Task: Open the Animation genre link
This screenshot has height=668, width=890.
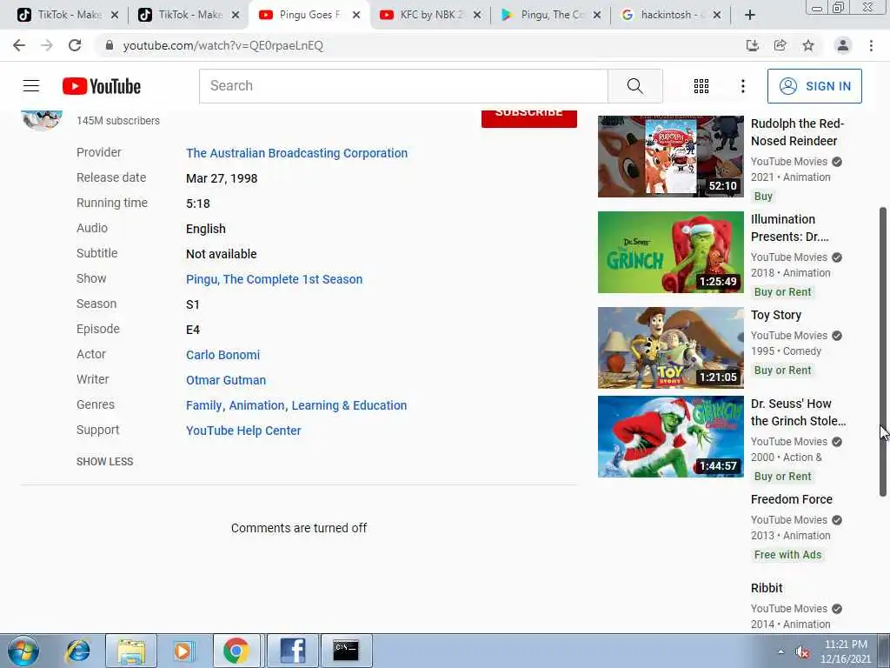Action: 256,405
